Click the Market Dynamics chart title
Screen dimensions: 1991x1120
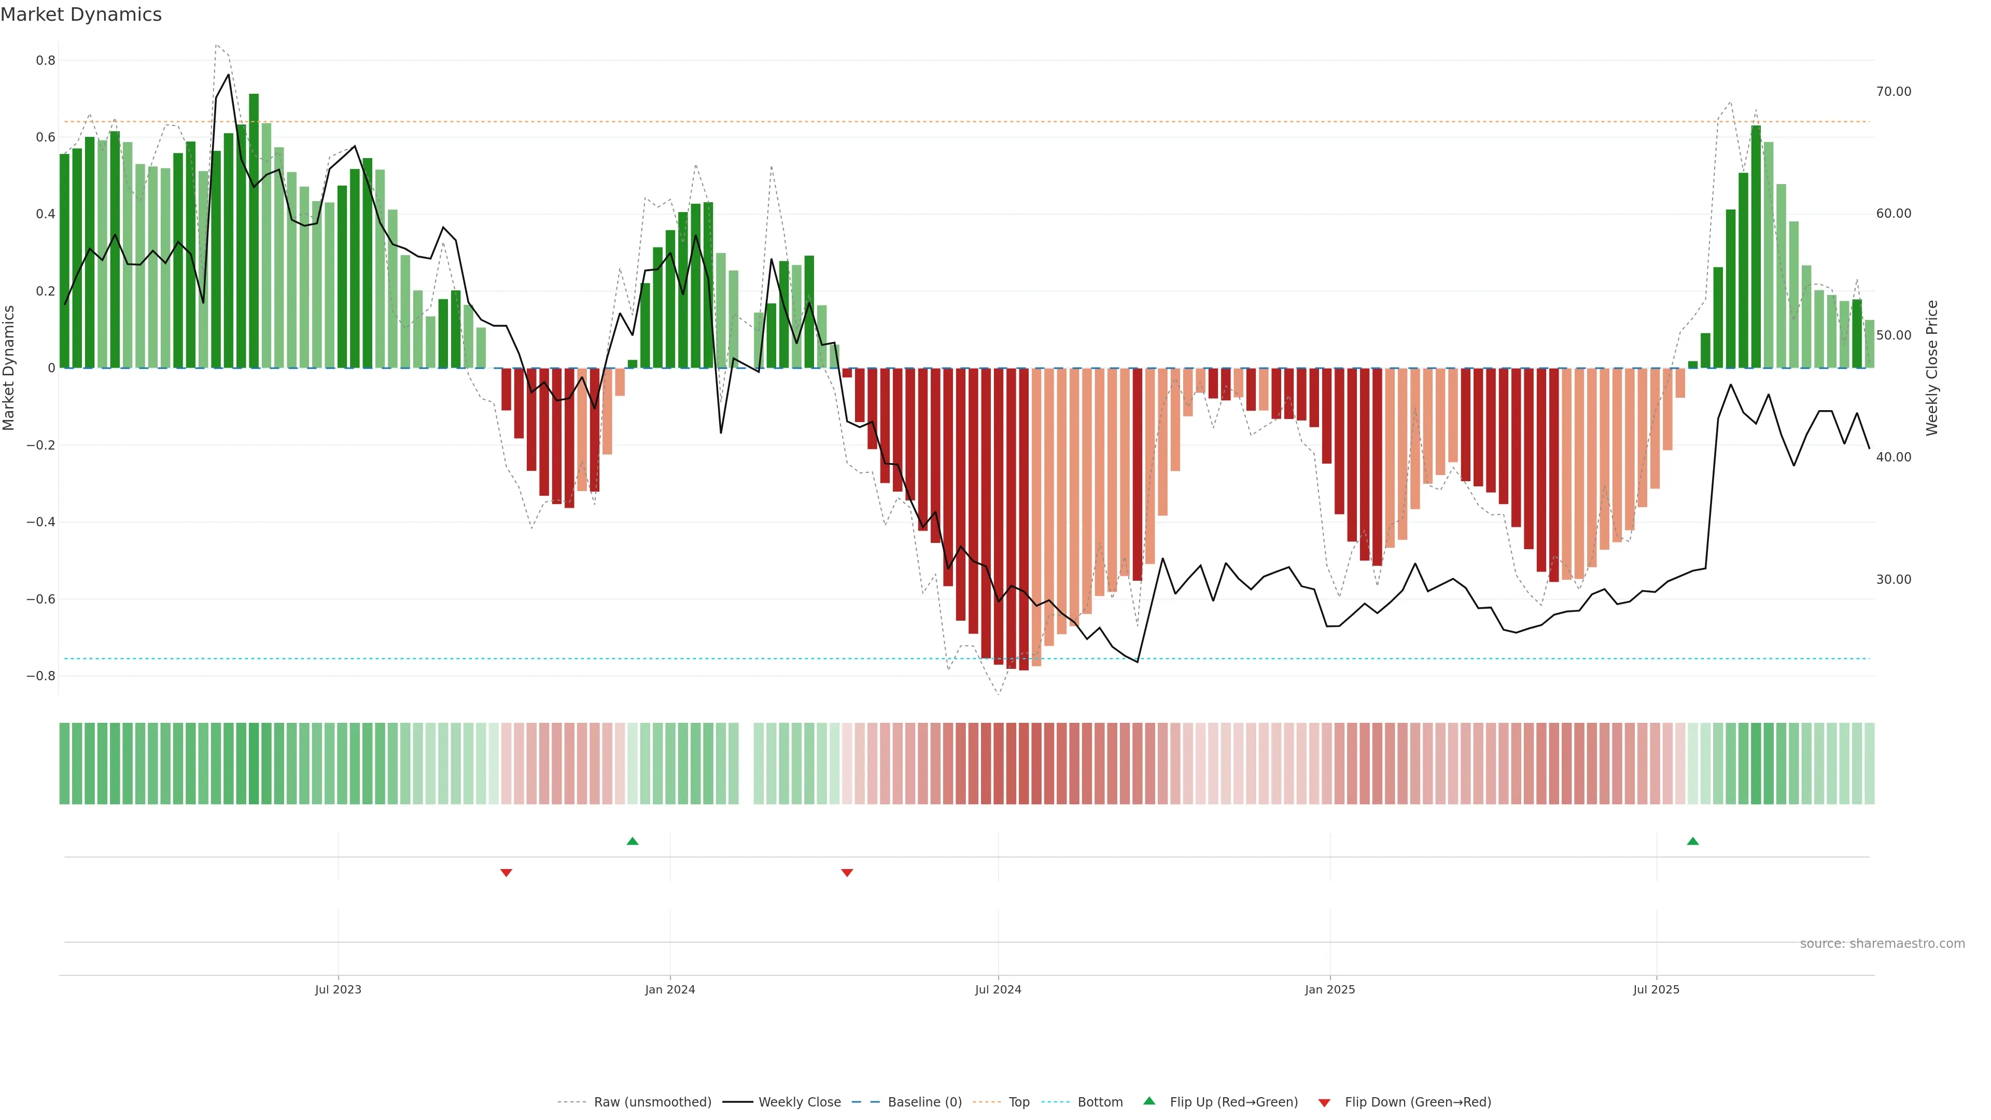81,15
